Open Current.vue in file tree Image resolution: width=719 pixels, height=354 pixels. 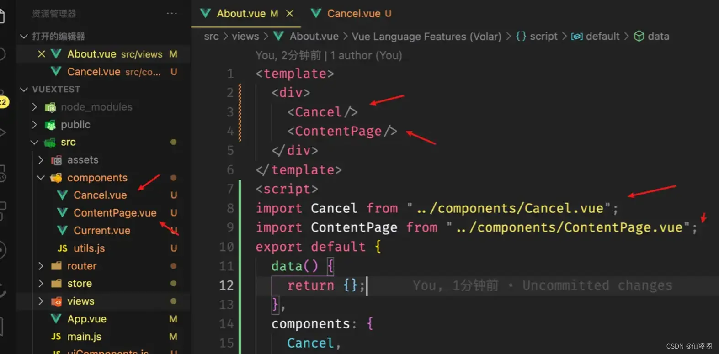102,231
